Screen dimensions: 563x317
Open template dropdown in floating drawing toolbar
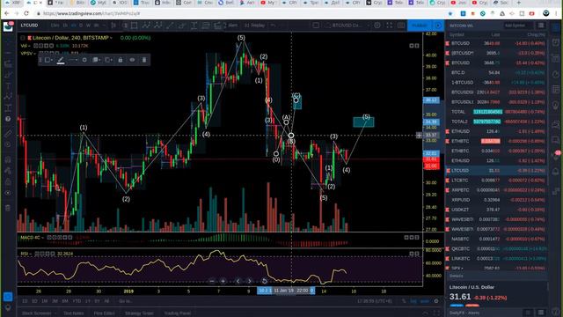(x=48, y=60)
